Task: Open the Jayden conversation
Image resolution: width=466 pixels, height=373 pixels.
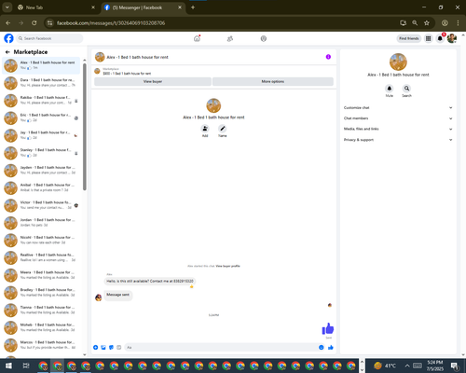Action: pyautogui.click(x=41, y=170)
